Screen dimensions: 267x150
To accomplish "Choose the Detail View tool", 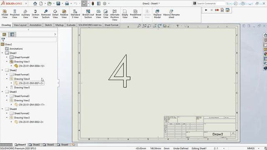I will click(x=55, y=14).
